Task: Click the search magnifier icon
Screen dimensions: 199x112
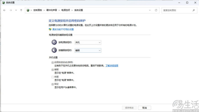Action: pos(193,10)
